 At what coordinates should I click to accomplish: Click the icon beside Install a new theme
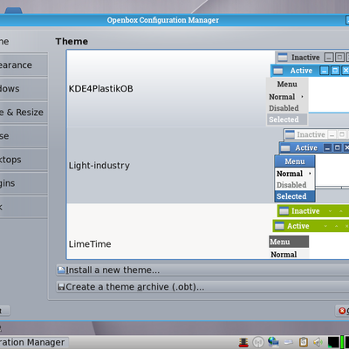click(61, 270)
